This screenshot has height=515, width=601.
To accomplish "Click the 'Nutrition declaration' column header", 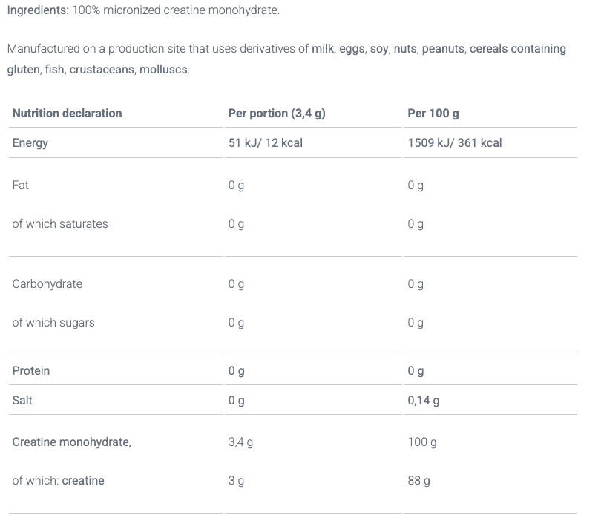I will coord(67,113).
